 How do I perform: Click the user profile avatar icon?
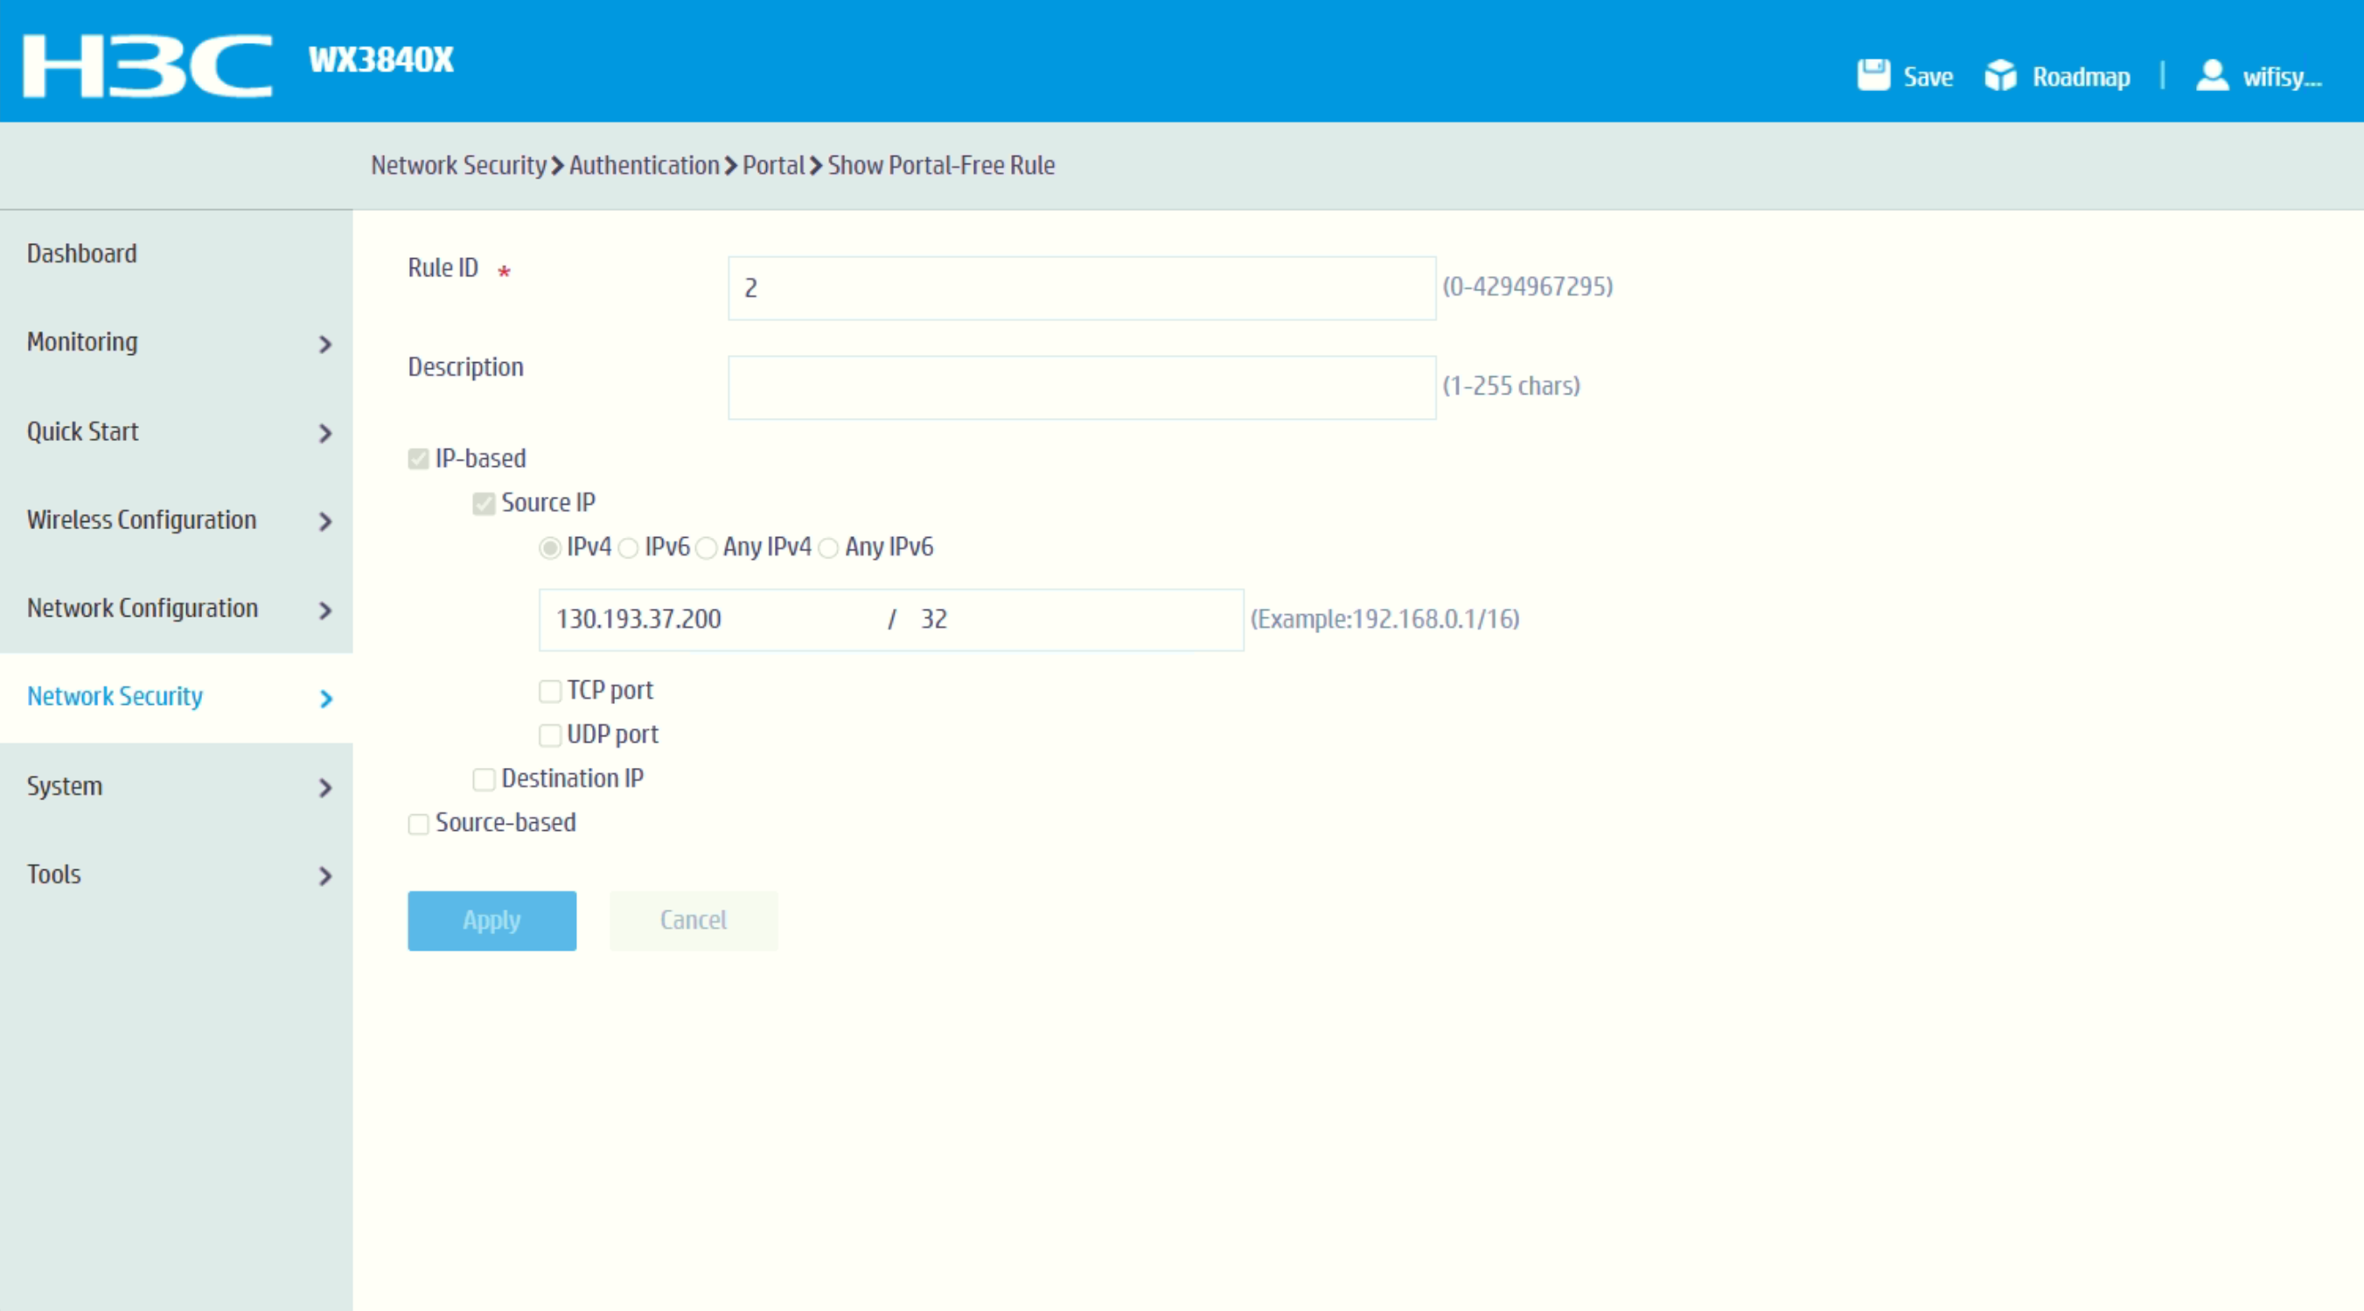(x=2212, y=75)
